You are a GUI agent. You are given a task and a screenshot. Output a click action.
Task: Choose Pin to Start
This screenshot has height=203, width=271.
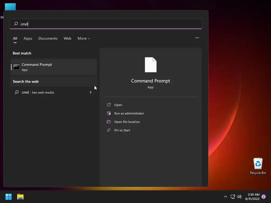pyautogui.click(x=122, y=130)
